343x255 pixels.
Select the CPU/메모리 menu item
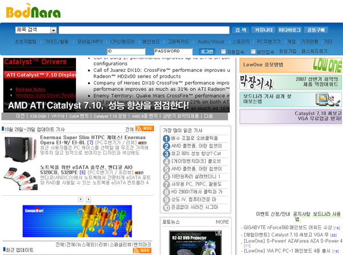(122, 42)
